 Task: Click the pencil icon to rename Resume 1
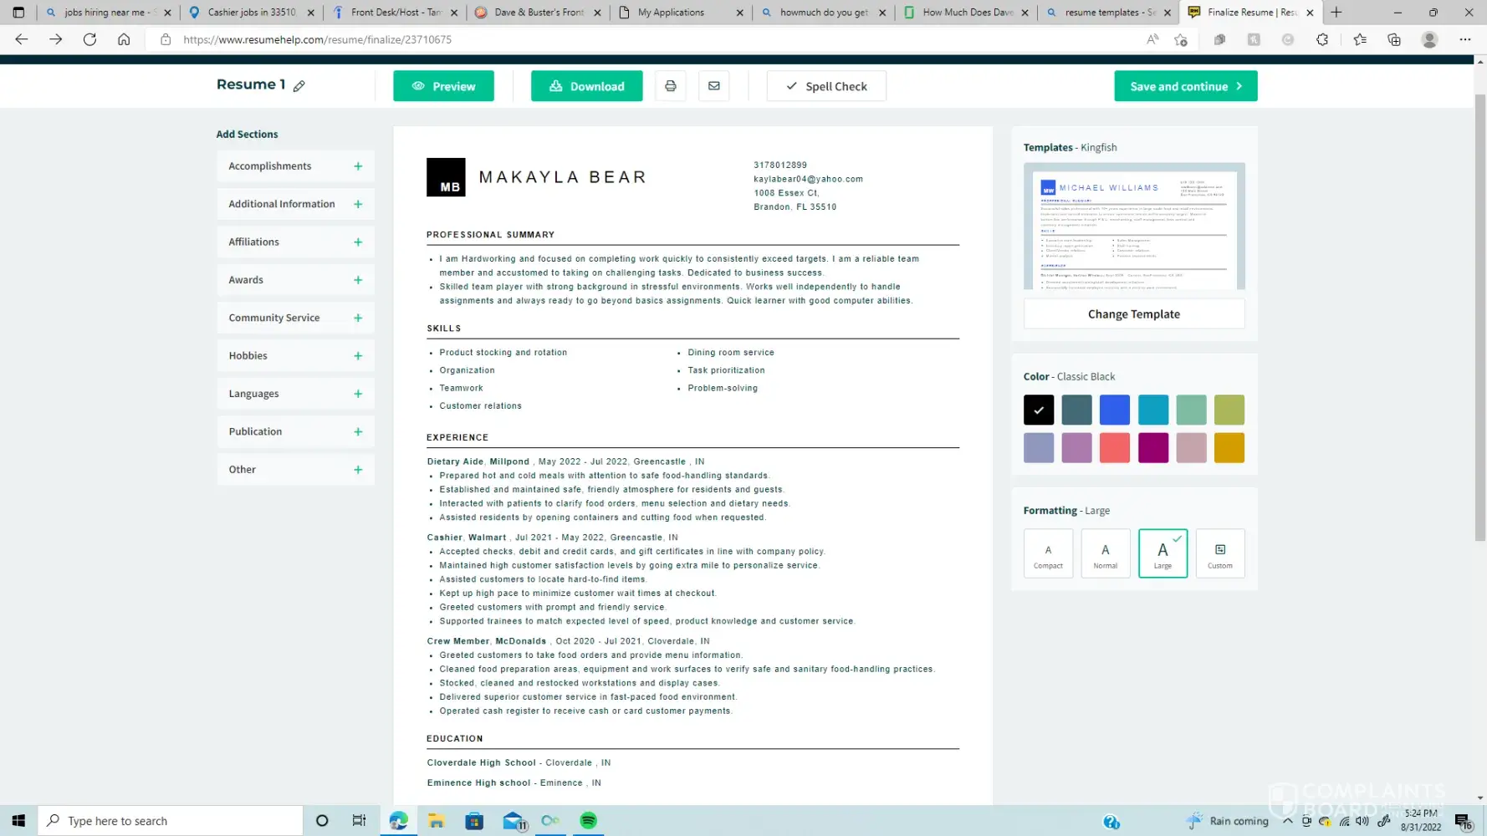pos(299,86)
